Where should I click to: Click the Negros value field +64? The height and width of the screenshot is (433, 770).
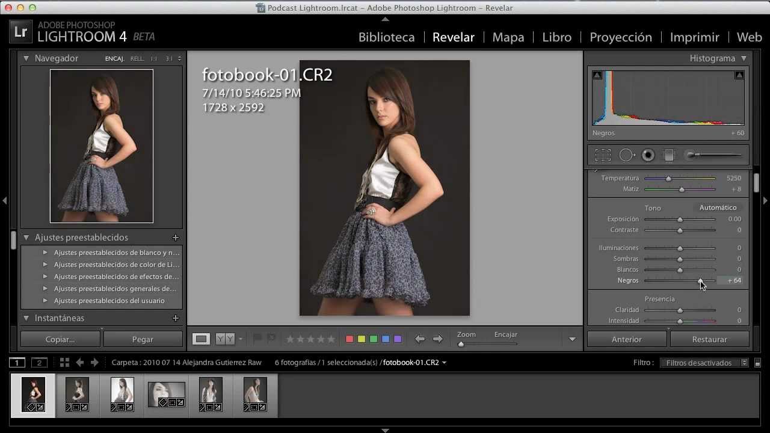(x=730, y=281)
